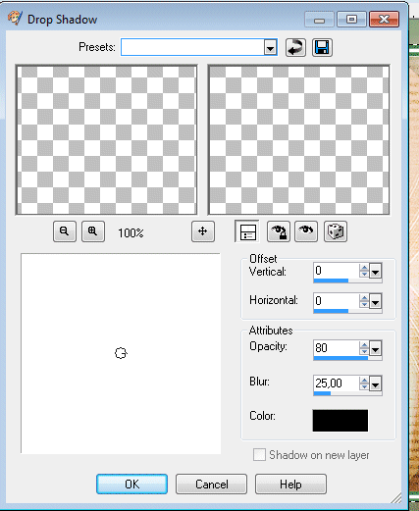Toggle the show/hide previews panel icon
419x511 pixels.
(x=247, y=231)
